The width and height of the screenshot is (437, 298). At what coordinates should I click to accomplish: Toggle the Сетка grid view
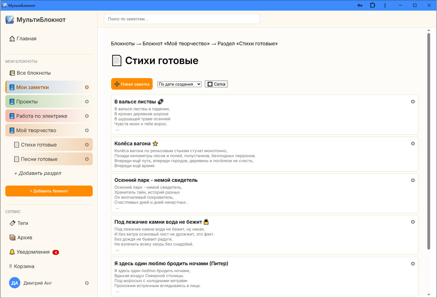click(216, 84)
